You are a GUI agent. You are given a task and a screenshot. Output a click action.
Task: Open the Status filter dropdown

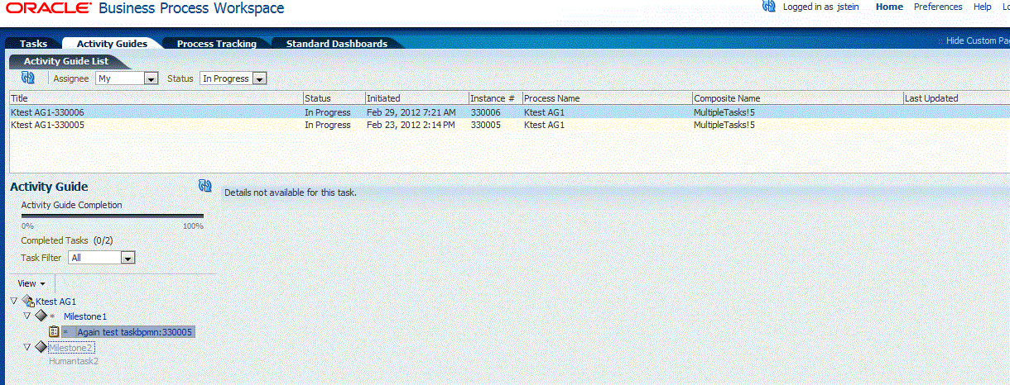click(259, 78)
